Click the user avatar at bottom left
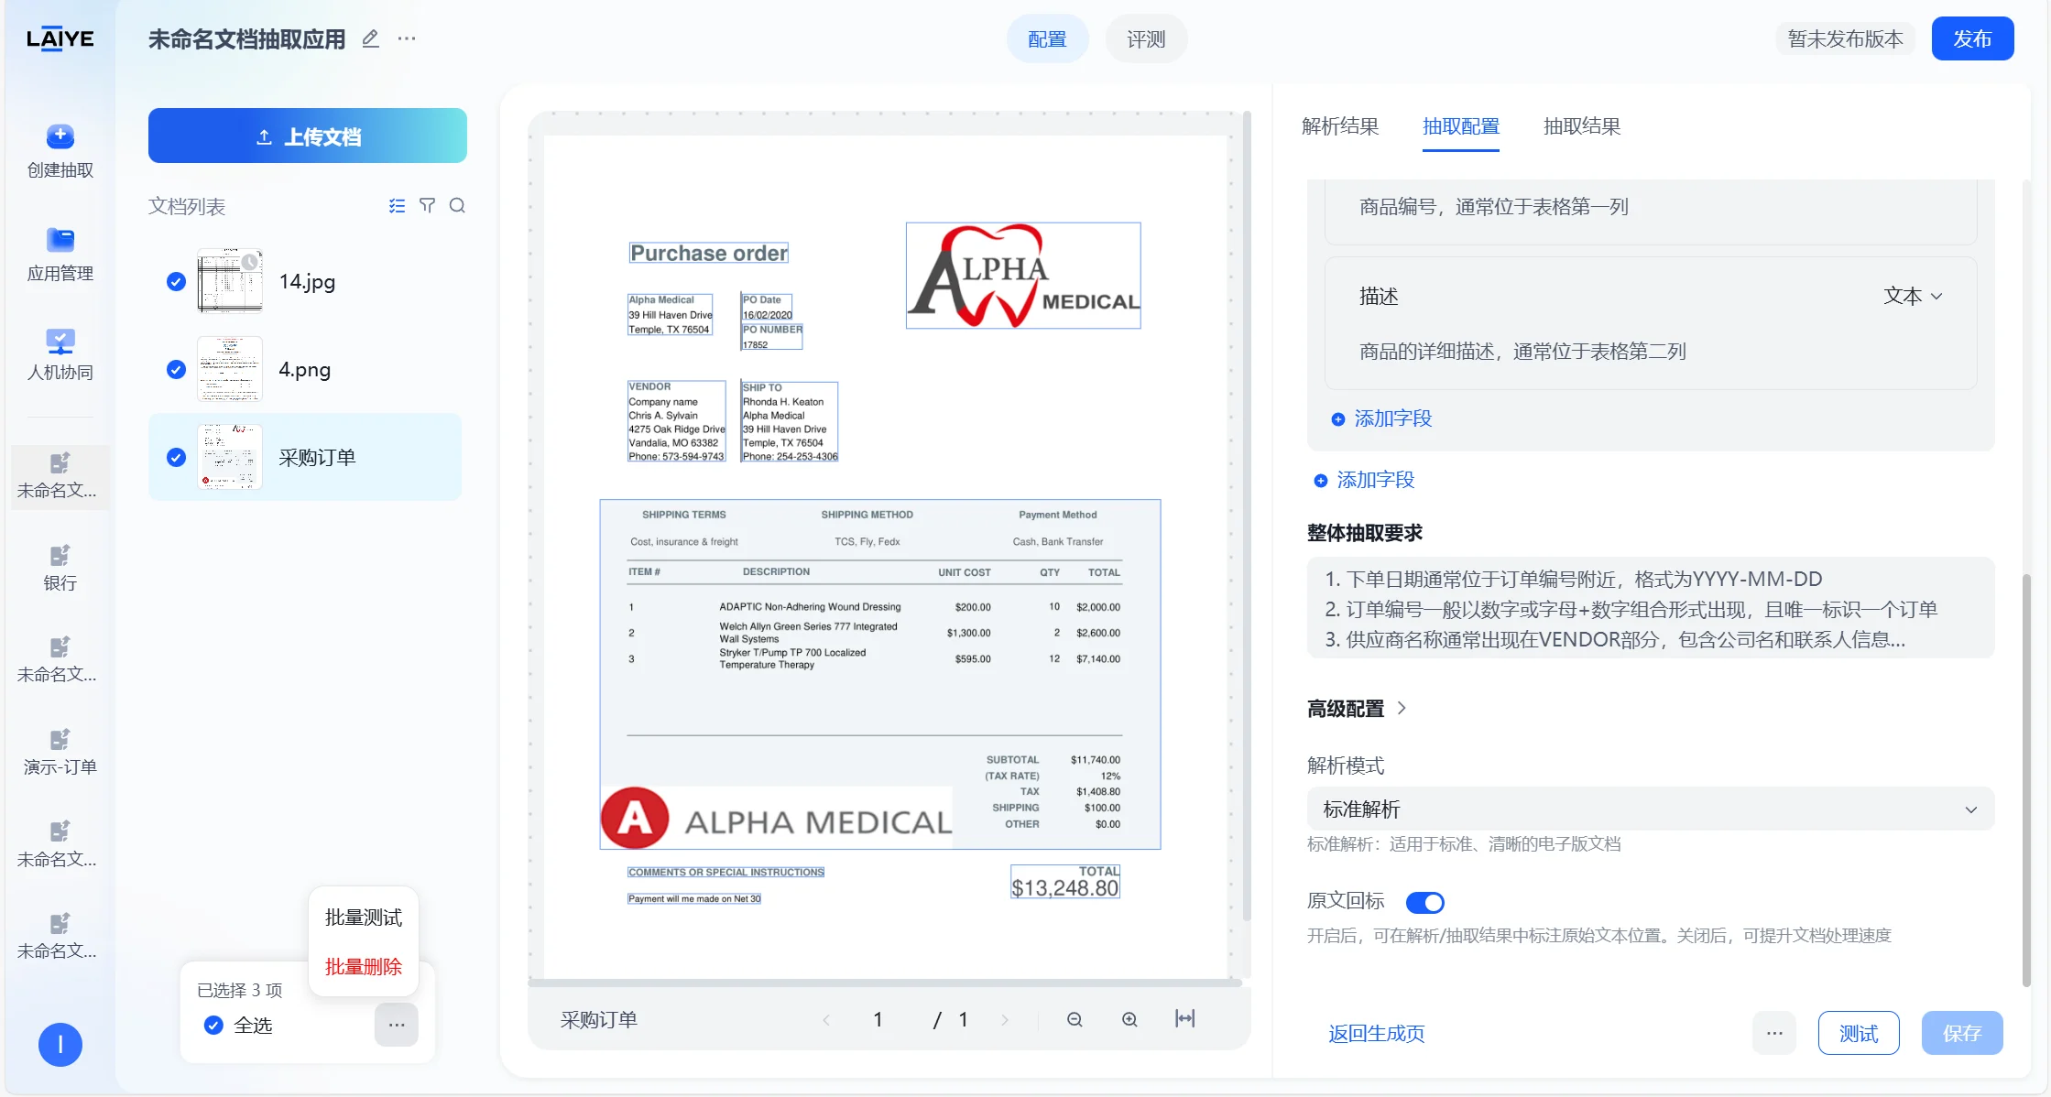The width and height of the screenshot is (2051, 1097). click(x=60, y=1045)
